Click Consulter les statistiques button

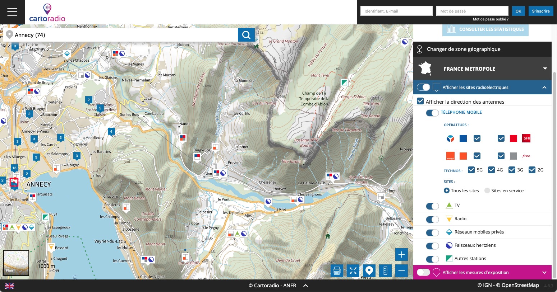coord(485,29)
